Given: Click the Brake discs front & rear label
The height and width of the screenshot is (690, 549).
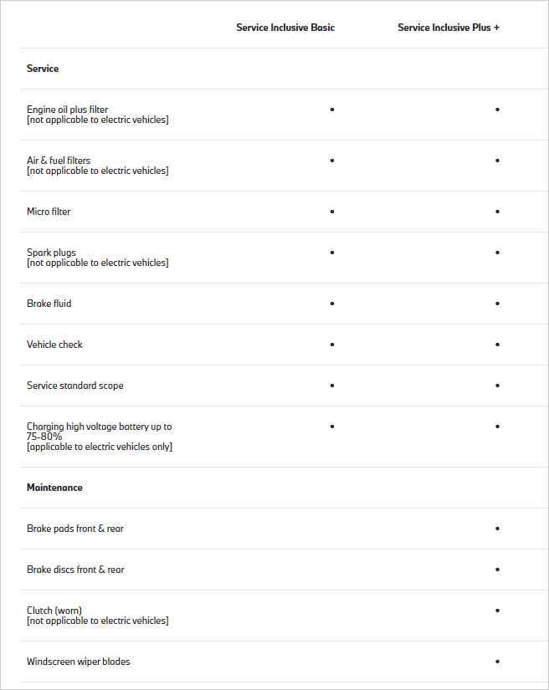Looking at the screenshot, I should (x=75, y=570).
